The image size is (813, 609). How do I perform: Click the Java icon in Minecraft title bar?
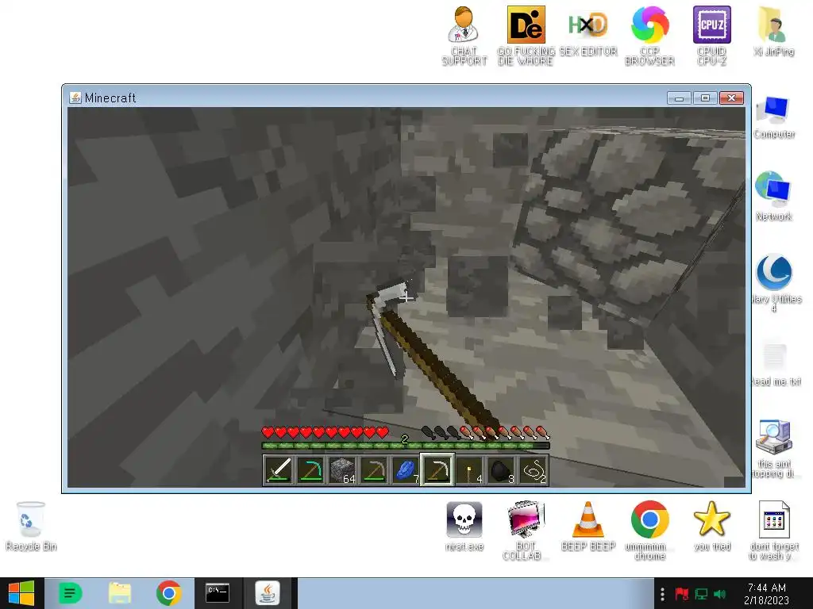[x=75, y=98]
